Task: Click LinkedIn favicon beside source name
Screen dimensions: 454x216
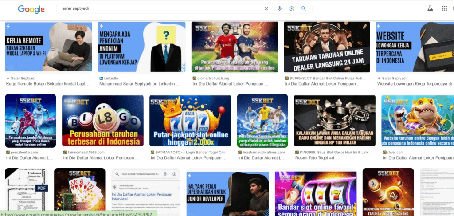Action: coord(101,78)
